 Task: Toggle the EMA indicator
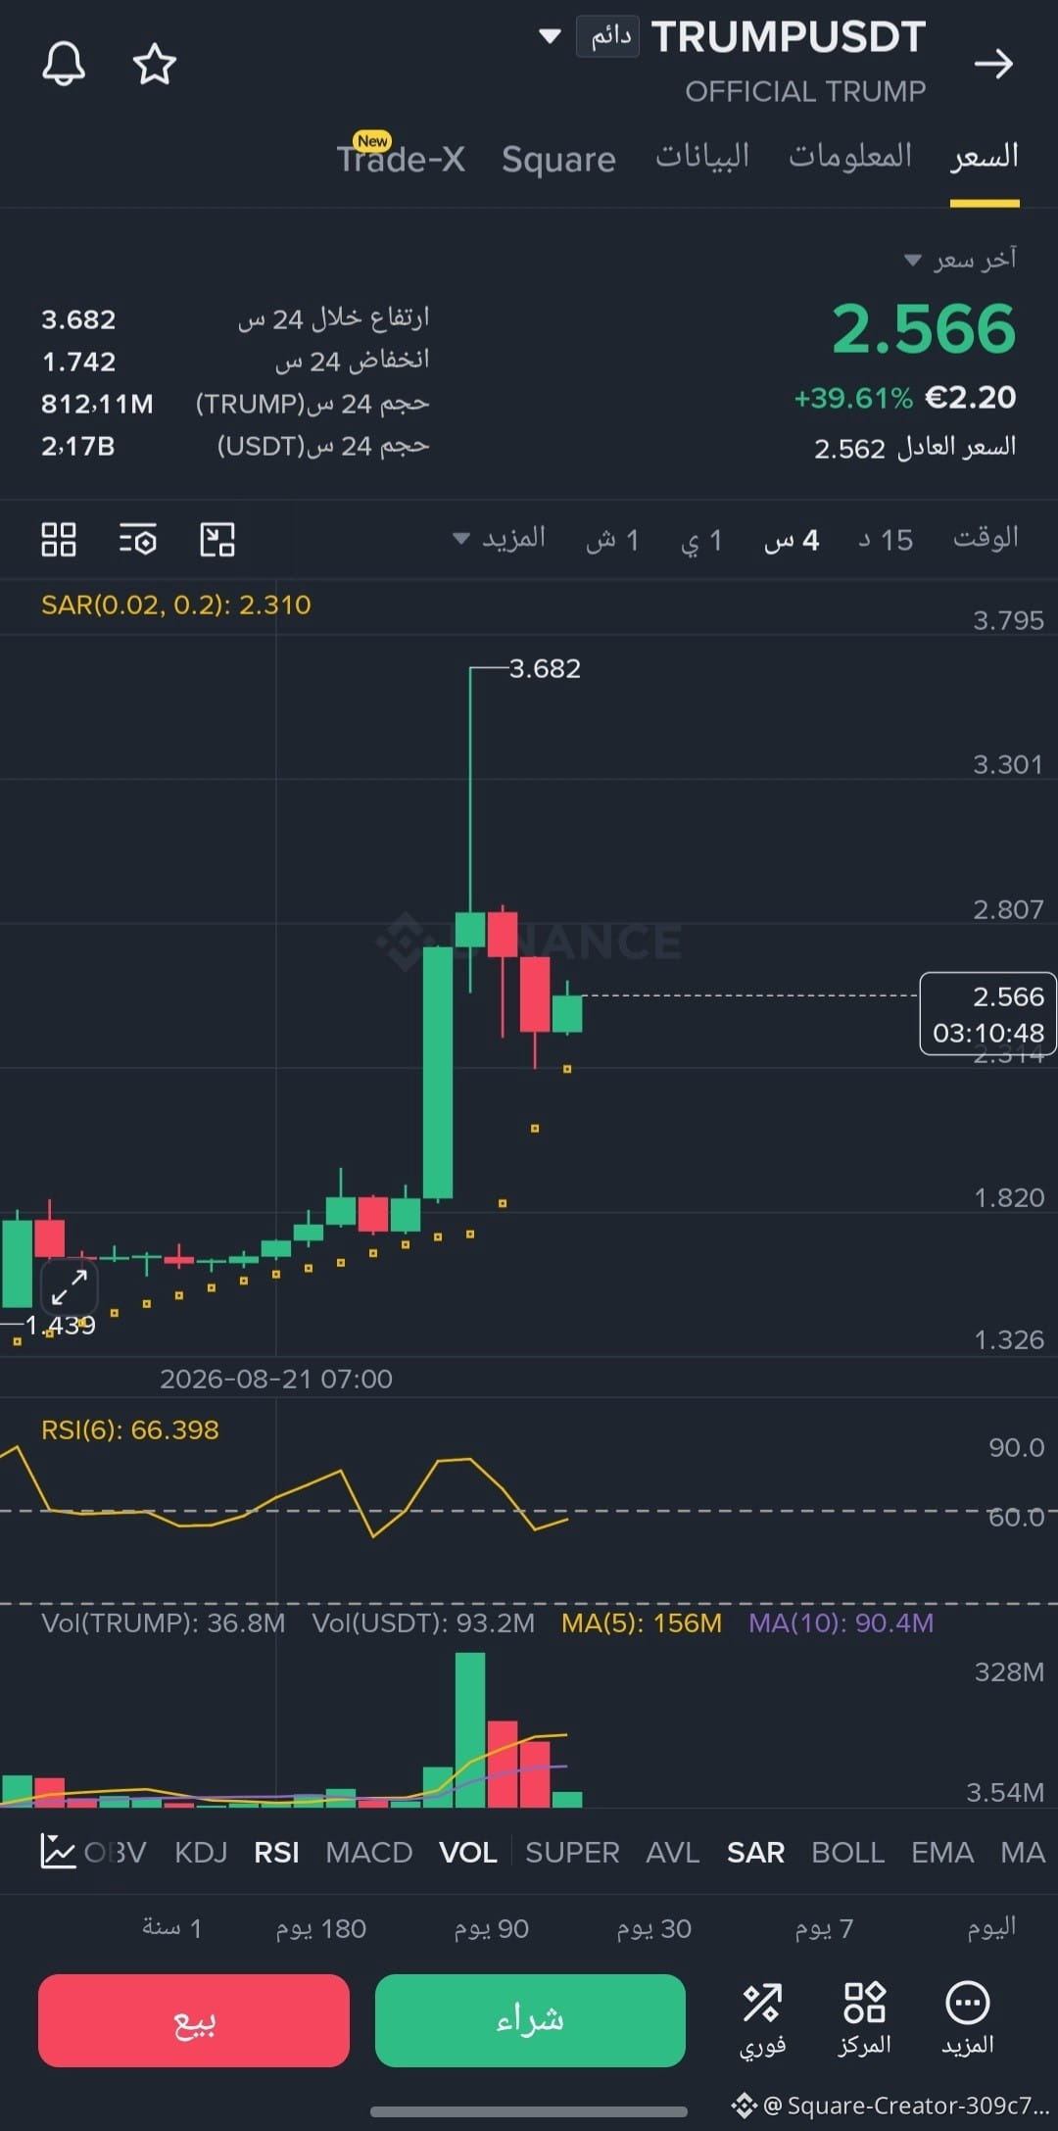942,1852
